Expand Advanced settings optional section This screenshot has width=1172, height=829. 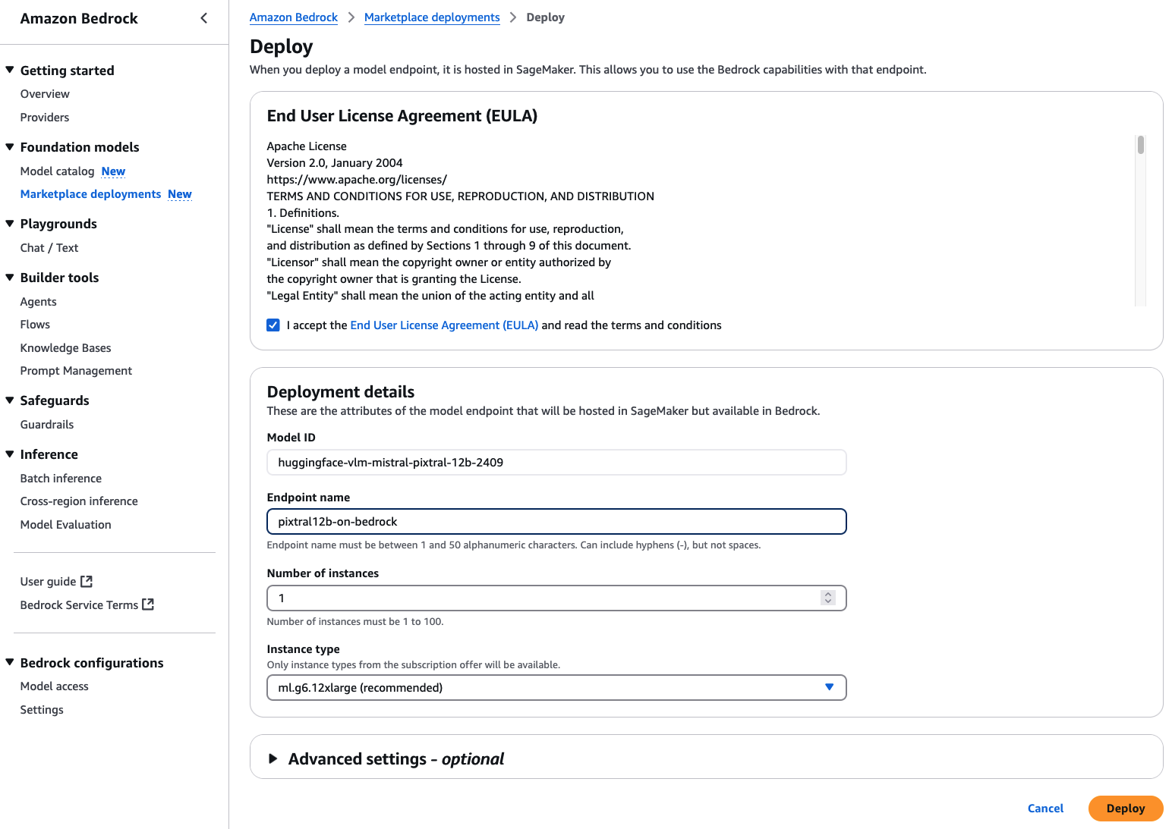(273, 758)
